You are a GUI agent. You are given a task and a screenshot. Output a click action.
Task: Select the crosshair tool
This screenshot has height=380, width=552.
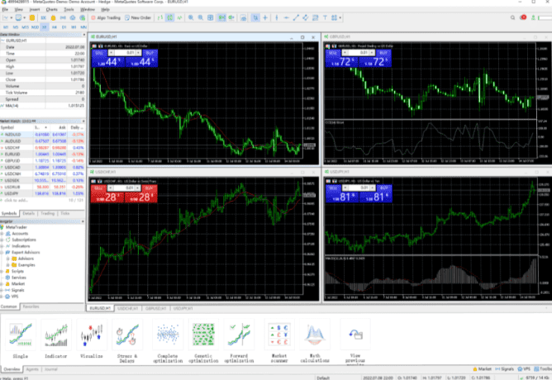point(265,17)
